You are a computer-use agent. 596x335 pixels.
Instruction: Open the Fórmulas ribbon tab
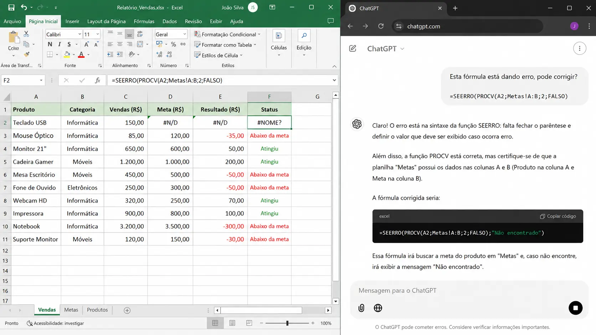pos(144,21)
